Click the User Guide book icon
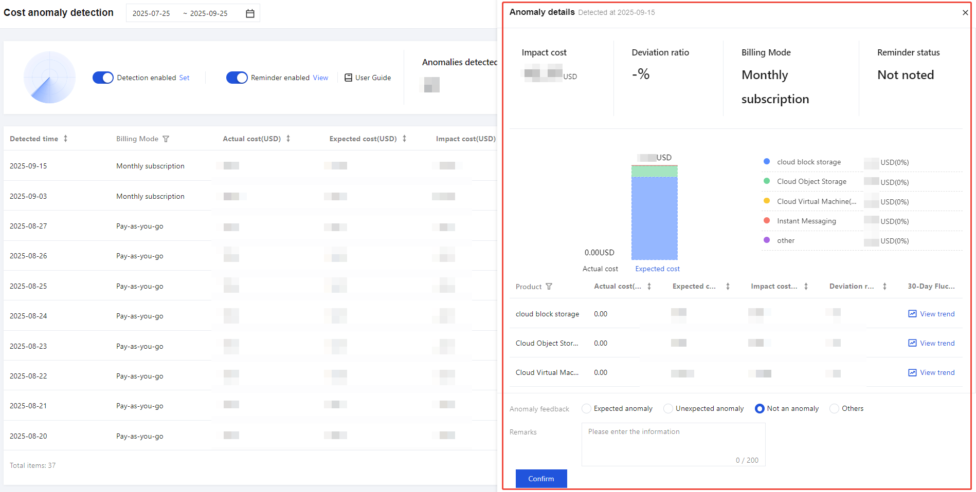Image resolution: width=976 pixels, height=492 pixels. pyautogui.click(x=348, y=78)
